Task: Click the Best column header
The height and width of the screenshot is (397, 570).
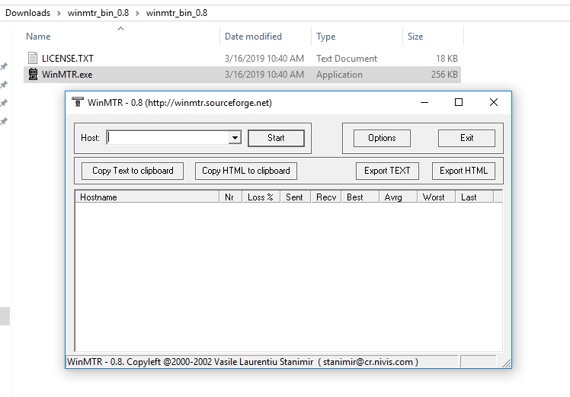Action: [360, 197]
